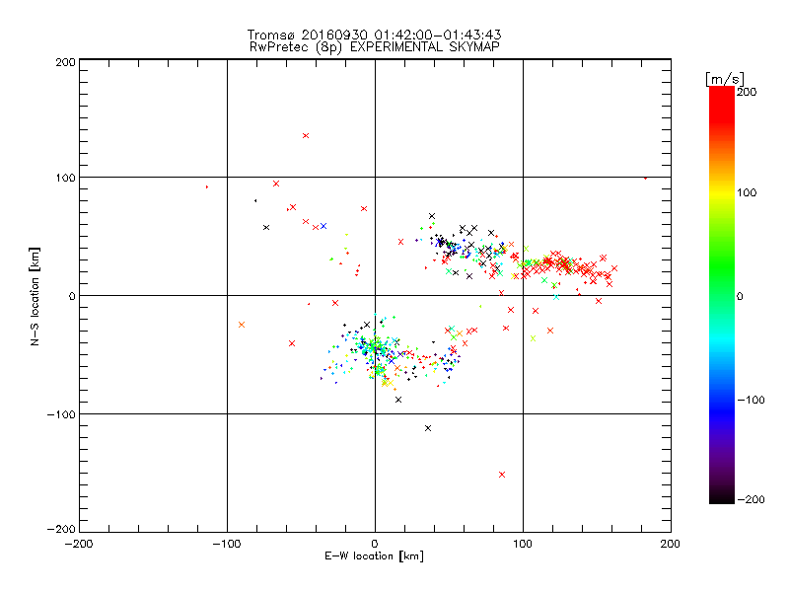Click the N-S axis tick label '-200'
The image size is (789, 592).
click(61, 529)
